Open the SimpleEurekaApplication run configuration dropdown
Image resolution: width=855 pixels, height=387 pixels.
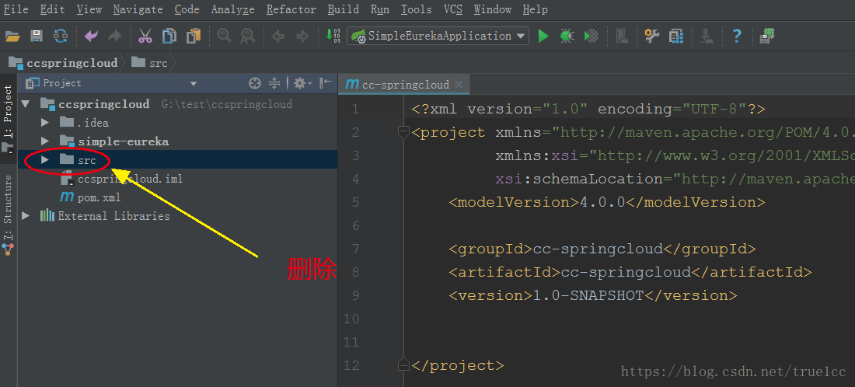point(438,36)
